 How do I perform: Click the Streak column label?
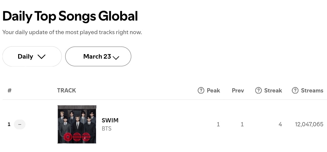(x=273, y=90)
